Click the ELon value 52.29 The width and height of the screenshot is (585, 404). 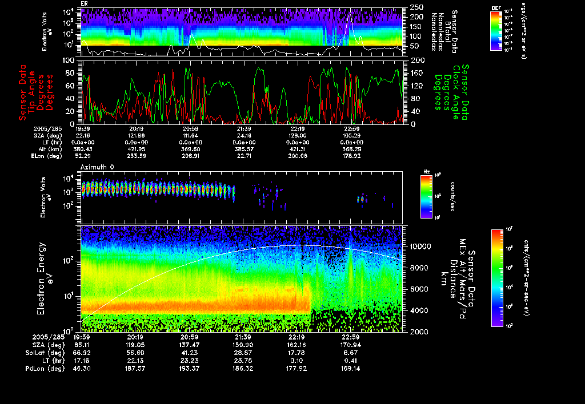[83, 156]
